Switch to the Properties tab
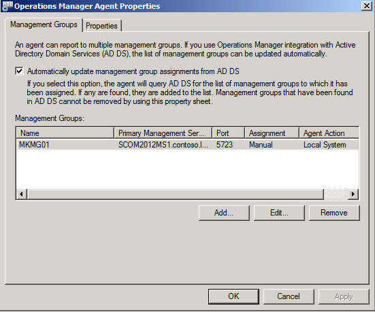 (101, 26)
